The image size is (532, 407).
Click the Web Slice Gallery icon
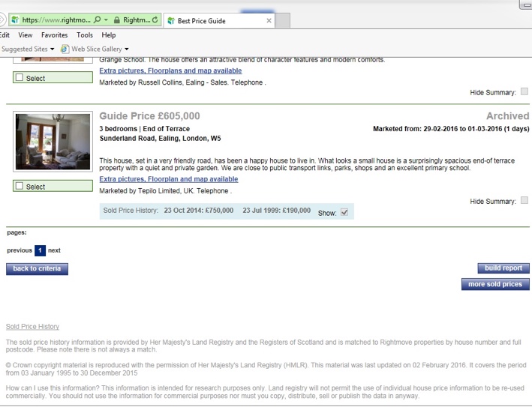[x=65, y=49]
